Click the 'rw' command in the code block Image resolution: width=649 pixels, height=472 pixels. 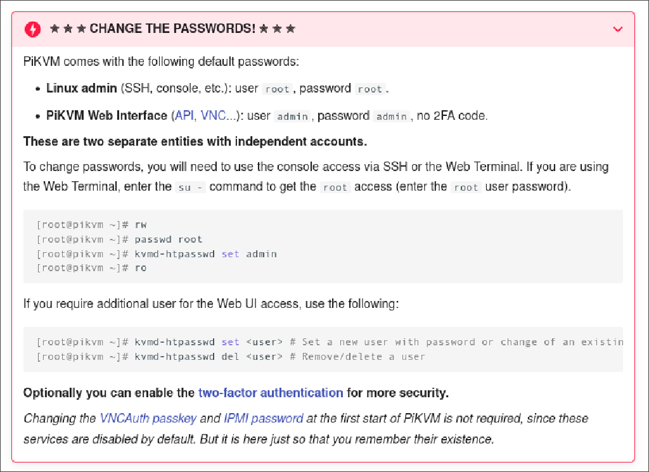141,225
